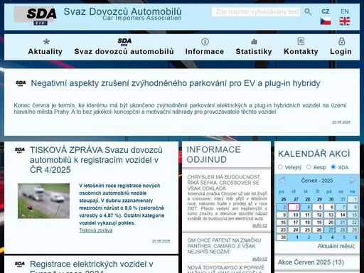Click EN language text link
This screenshot has width=364, height=273.
pyautogui.click(x=345, y=11)
